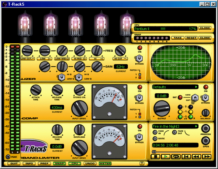Image resolution: width=218 pixels, height=169 pixels.
Task: Click the limiter INPUT DRIVE knob
Action: click(80, 148)
